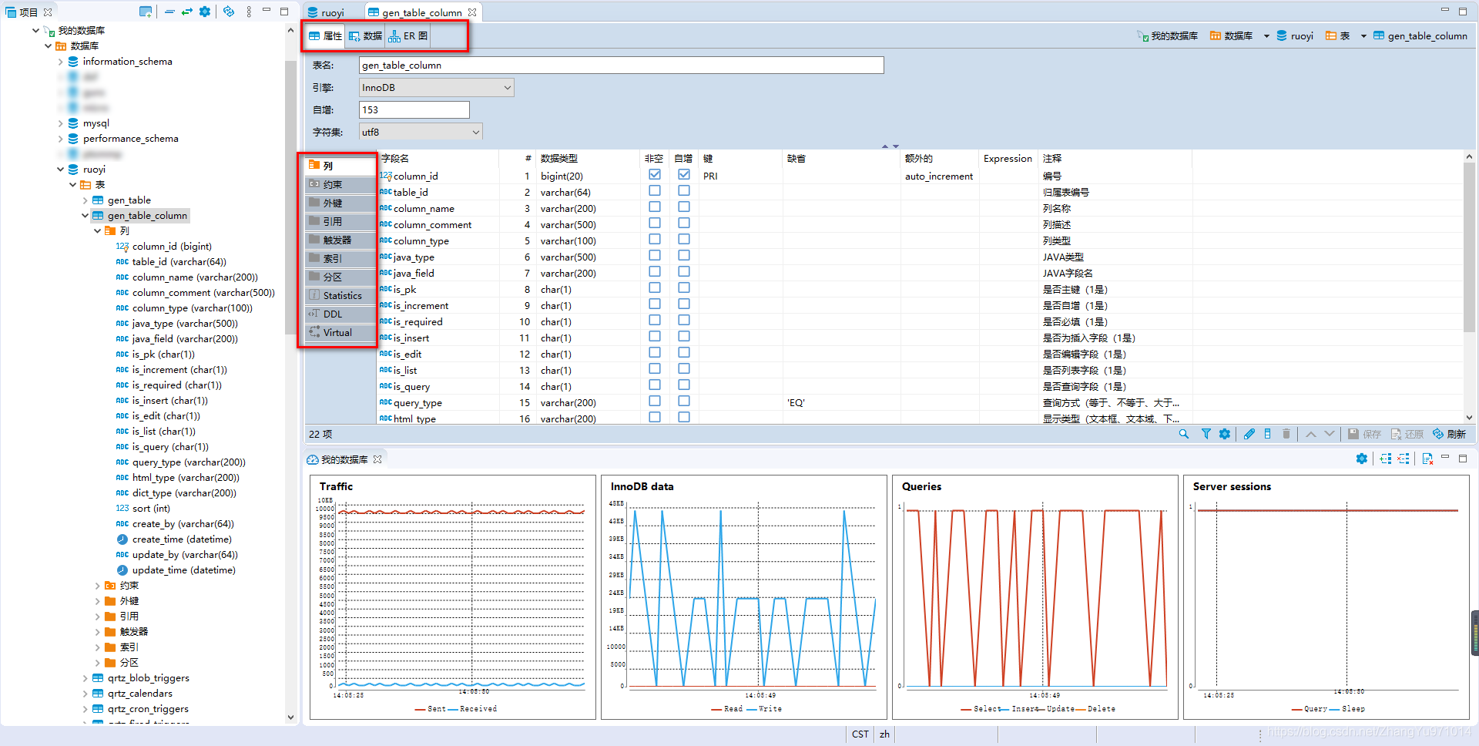Close the 我的数据库 dashboard tab
1479x746 pixels.
377,459
